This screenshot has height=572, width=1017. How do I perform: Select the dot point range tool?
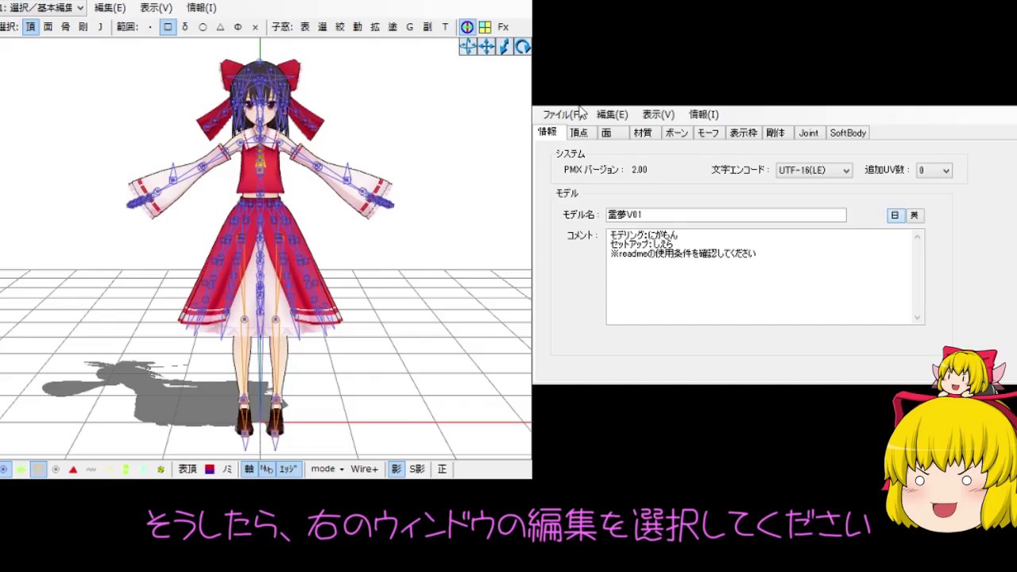(x=150, y=27)
